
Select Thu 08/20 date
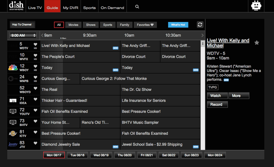pos(125,155)
